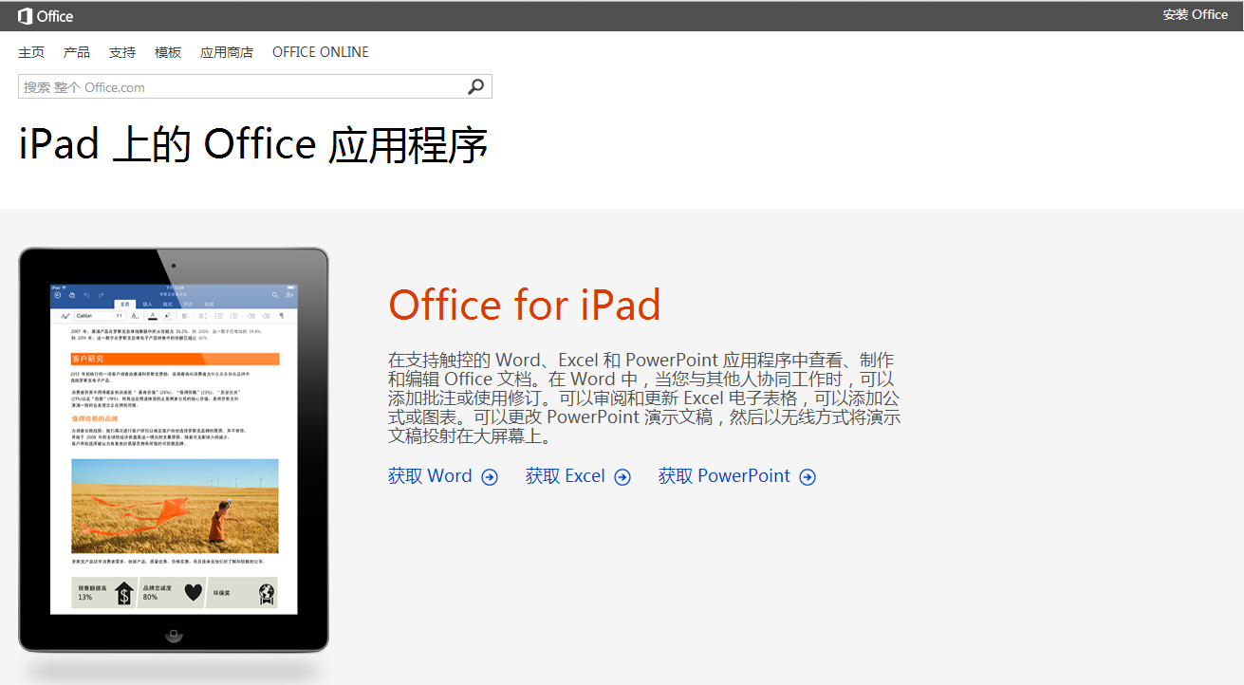Screen dimensions: 1244x685
Task: Click the 获取 Word link
Action: tap(430, 476)
